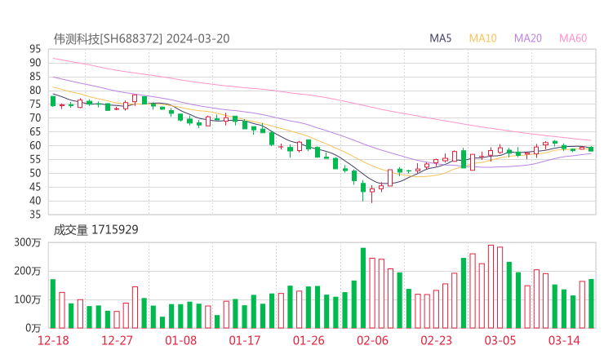Click the MA20 legend label

click(x=528, y=38)
